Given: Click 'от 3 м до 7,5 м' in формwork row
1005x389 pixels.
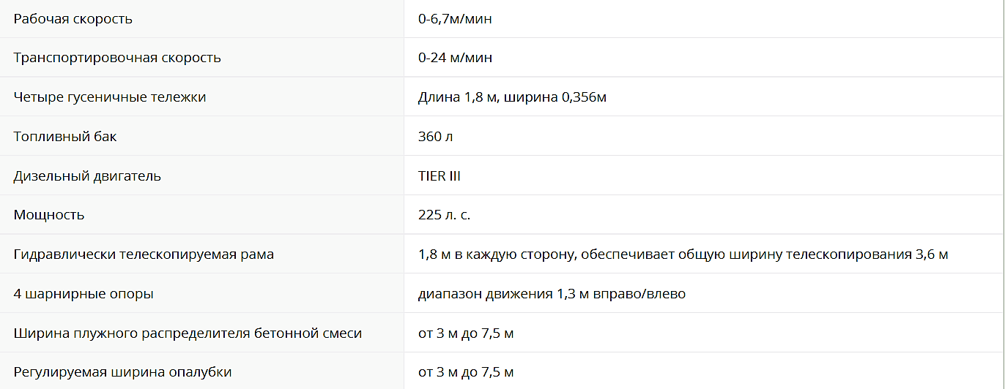Looking at the screenshot, I should pyautogui.click(x=466, y=372).
